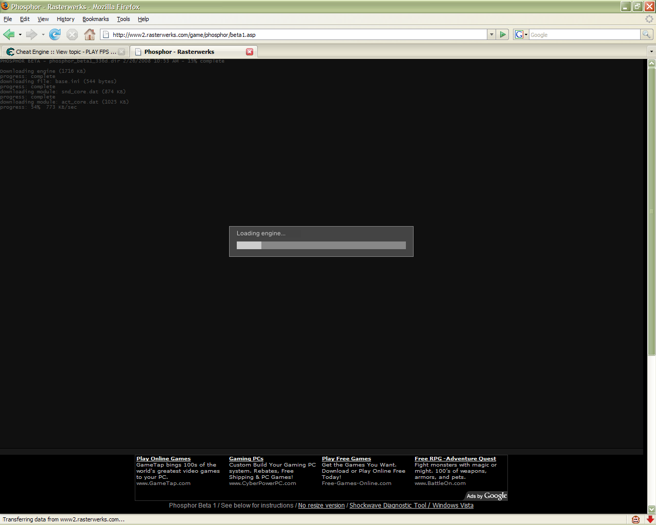The height and width of the screenshot is (525, 656).
Task: Click the Firefox logo in the title bar
Action: click(x=5, y=6)
